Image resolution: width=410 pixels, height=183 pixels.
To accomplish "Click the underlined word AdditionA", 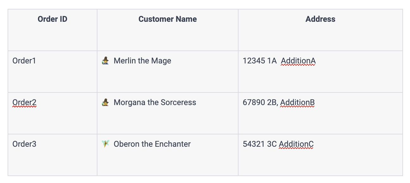I will point(298,61).
